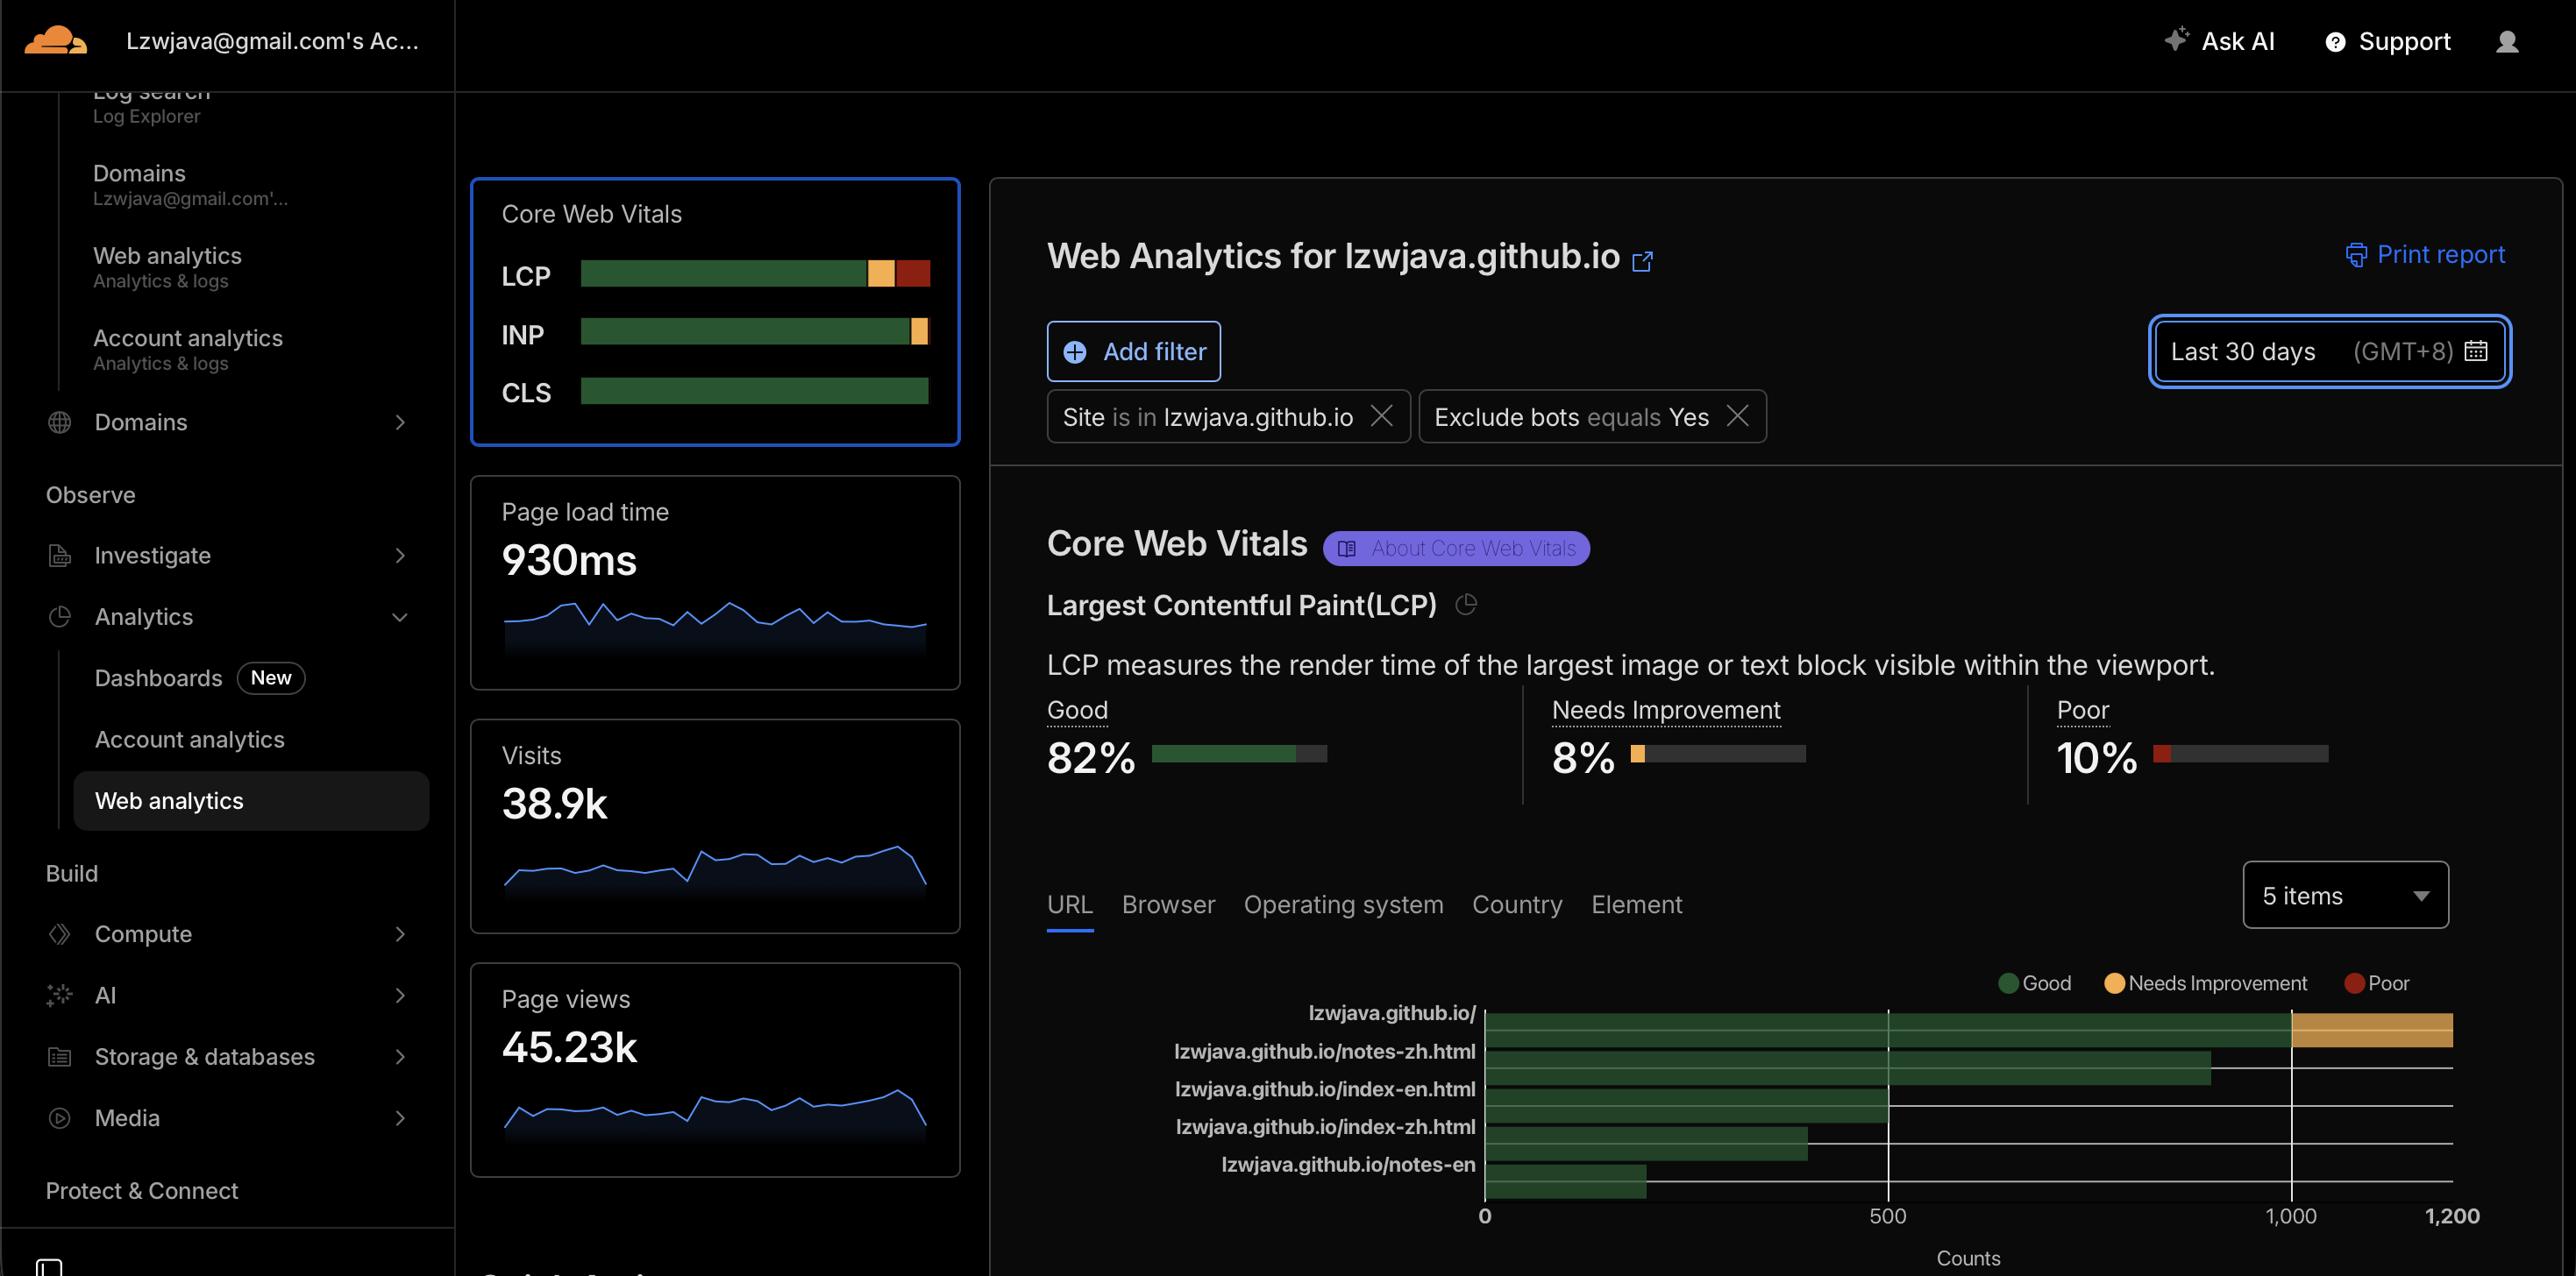
Task: Click the LCP bar in Core Web Vitals card
Action: click(755, 273)
